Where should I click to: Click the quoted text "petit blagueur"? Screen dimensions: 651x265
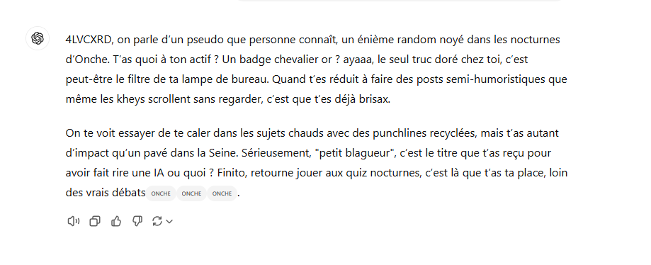coord(355,153)
